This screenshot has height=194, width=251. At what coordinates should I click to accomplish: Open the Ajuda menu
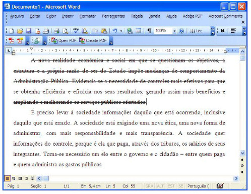click(x=171, y=16)
